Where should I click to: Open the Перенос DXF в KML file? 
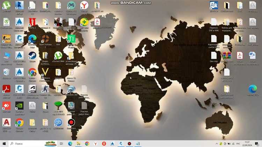click(x=214, y=24)
